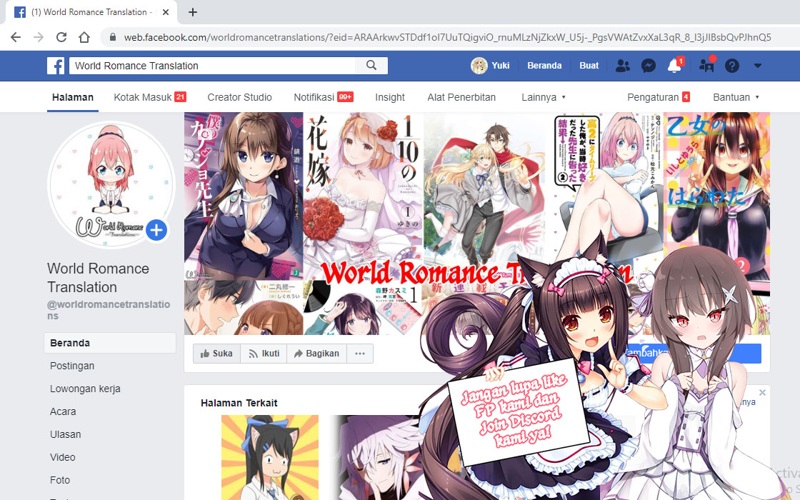
Task: Open the quick help question mark icon
Action: pos(731,65)
